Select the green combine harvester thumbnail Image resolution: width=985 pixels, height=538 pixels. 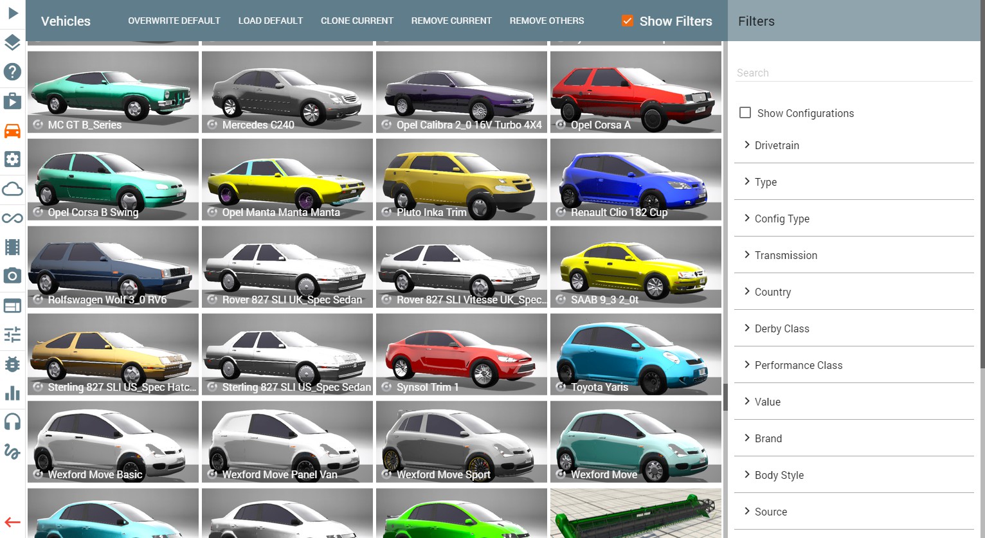[636, 513]
